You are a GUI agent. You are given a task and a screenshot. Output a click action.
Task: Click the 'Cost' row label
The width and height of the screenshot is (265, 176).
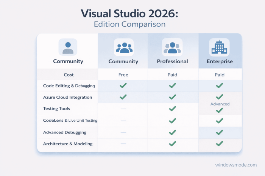click(69, 75)
